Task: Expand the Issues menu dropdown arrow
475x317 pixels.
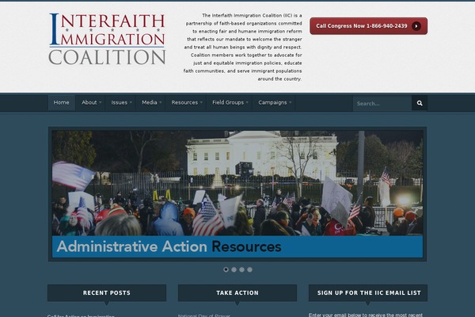Action: click(131, 102)
